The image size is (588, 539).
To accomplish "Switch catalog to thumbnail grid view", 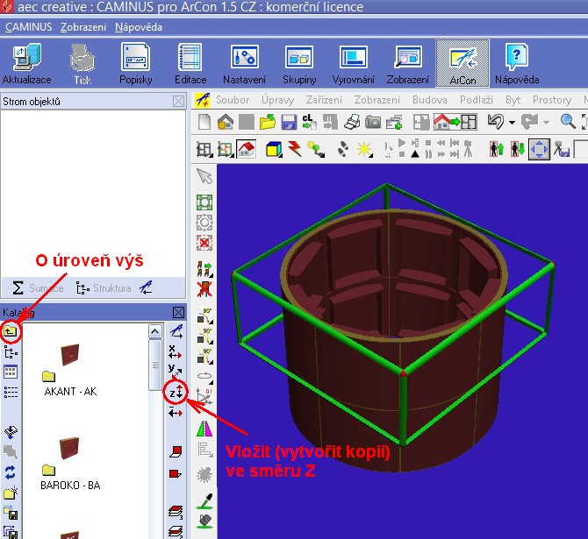I will click(11, 372).
